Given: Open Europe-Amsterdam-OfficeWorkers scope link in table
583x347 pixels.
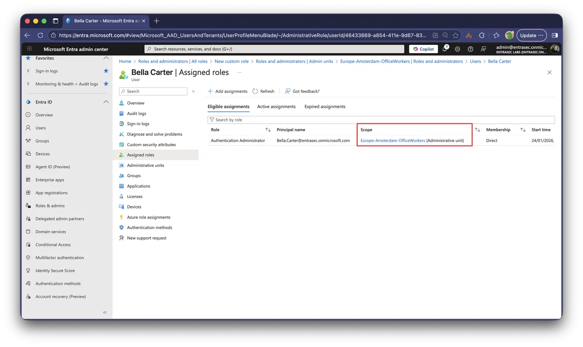Looking at the screenshot, I should tap(393, 141).
